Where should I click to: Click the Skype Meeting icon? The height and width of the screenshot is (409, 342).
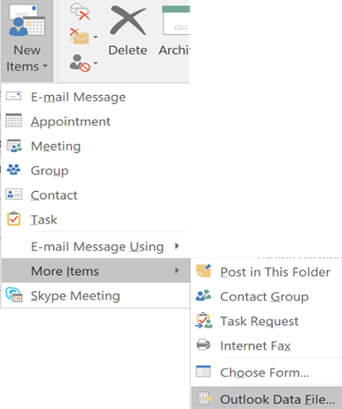[13, 295]
